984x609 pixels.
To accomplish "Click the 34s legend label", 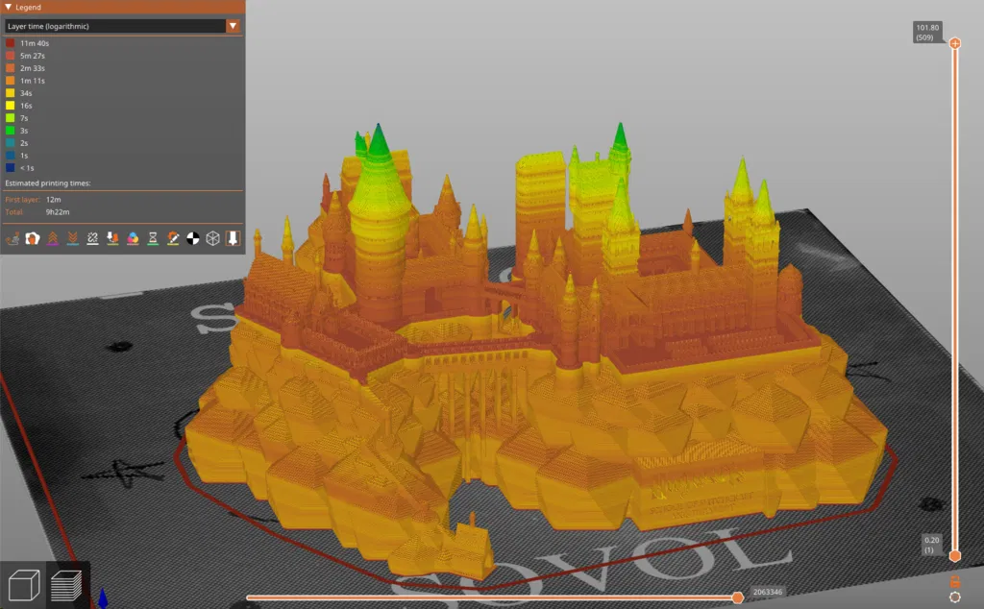I will pos(26,93).
